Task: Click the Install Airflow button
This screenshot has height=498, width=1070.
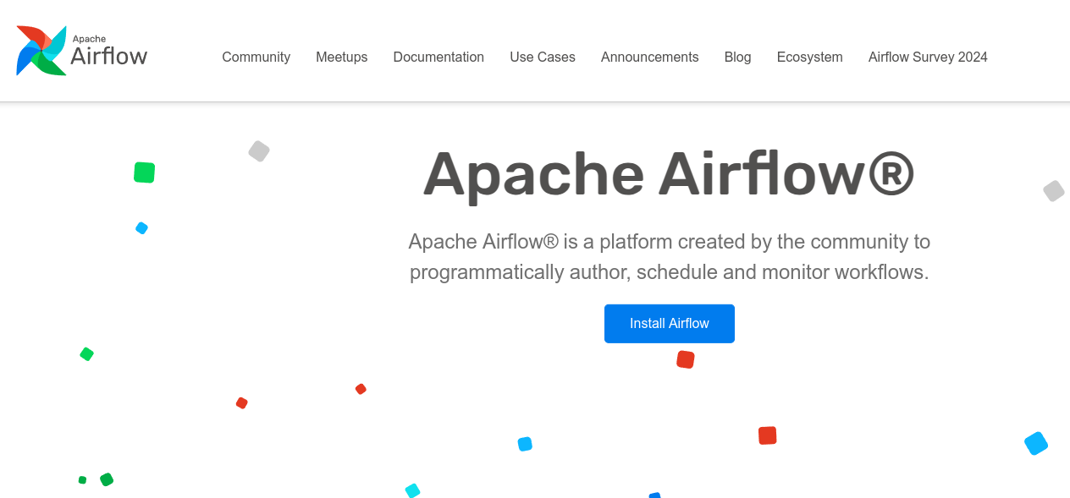Action: coord(670,324)
